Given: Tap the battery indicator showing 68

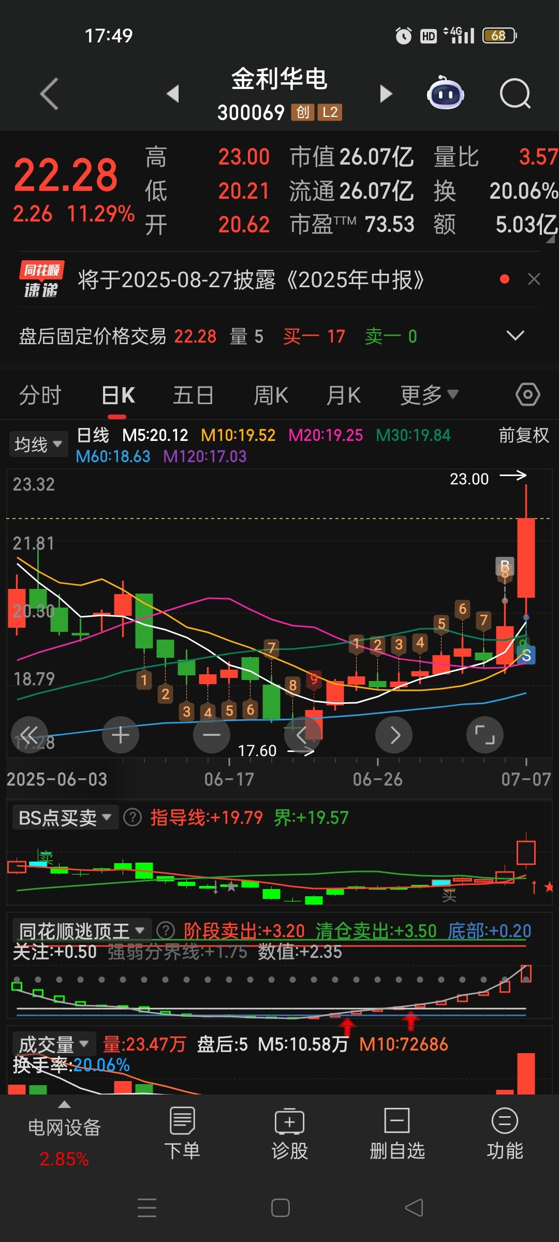Looking at the screenshot, I should [499, 36].
